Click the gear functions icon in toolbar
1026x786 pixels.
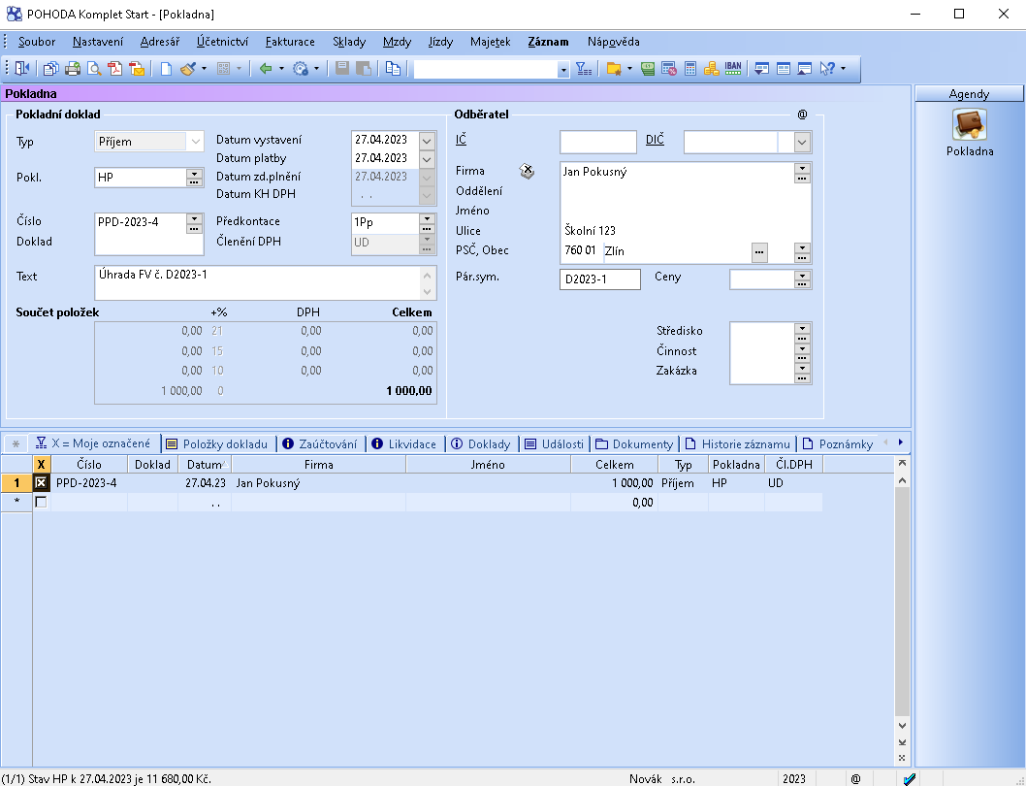pyautogui.click(x=301, y=68)
